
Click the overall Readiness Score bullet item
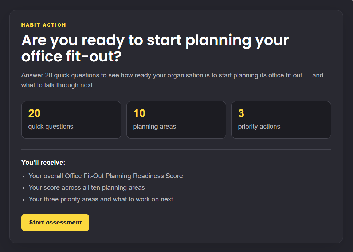click(x=106, y=176)
